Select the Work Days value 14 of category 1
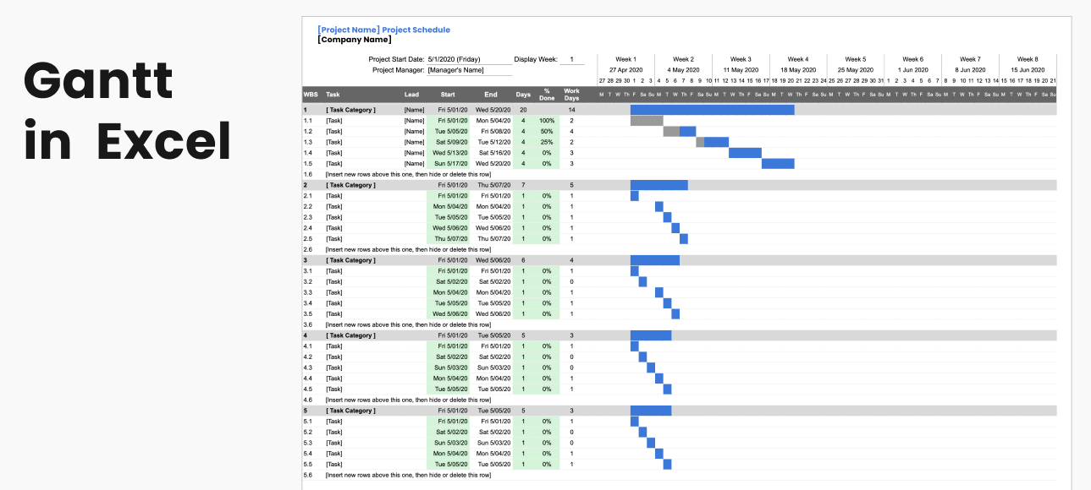The height and width of the screenshot is (490, 1091). [x=571, y=110]
